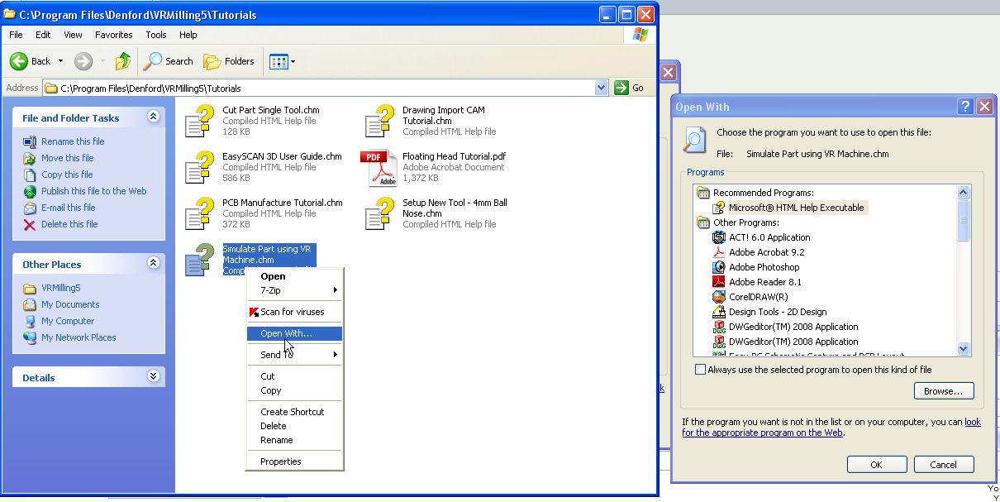Click the OK button in Open With dialog
1000x502 pixels.
pos(876,465)
